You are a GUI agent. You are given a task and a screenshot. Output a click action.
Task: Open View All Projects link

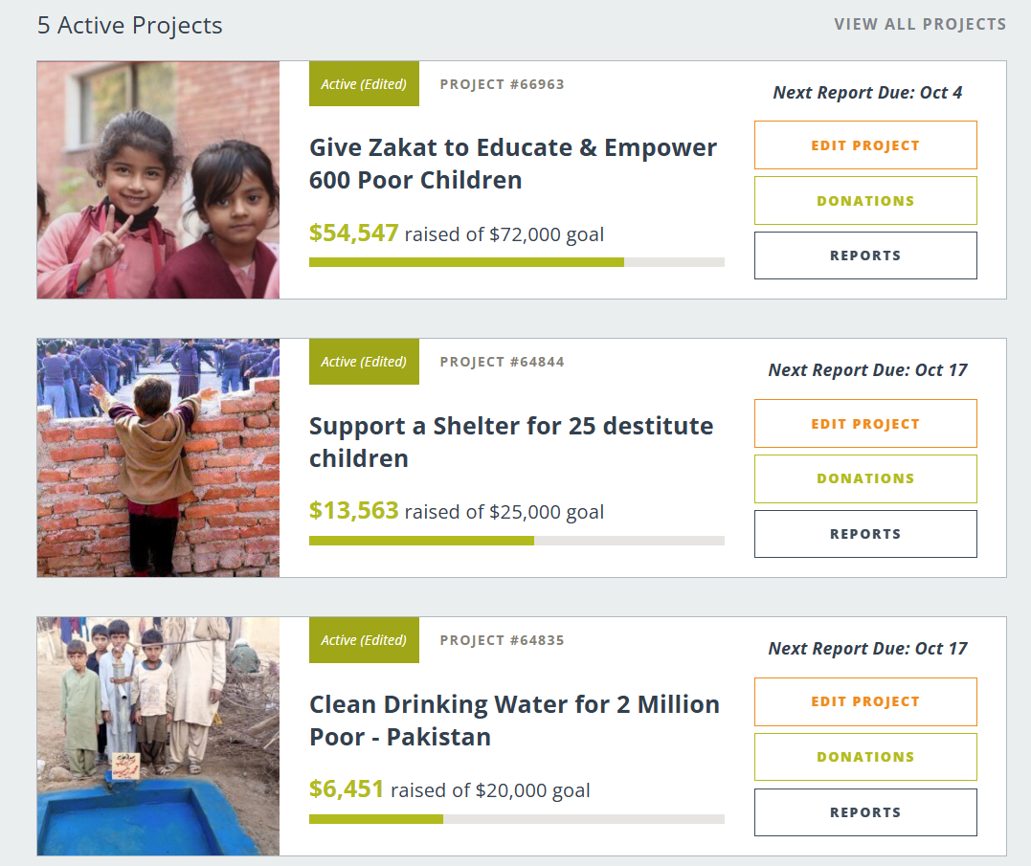click(x=919, y=24)
